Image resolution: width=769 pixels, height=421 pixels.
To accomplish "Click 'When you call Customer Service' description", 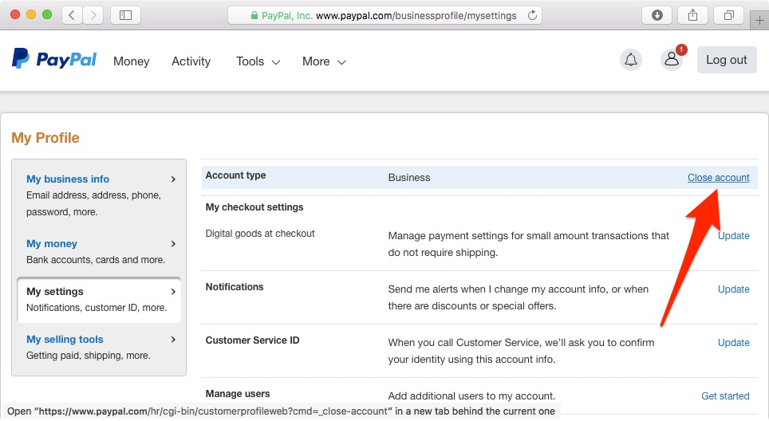I will (x=522, y=351).
